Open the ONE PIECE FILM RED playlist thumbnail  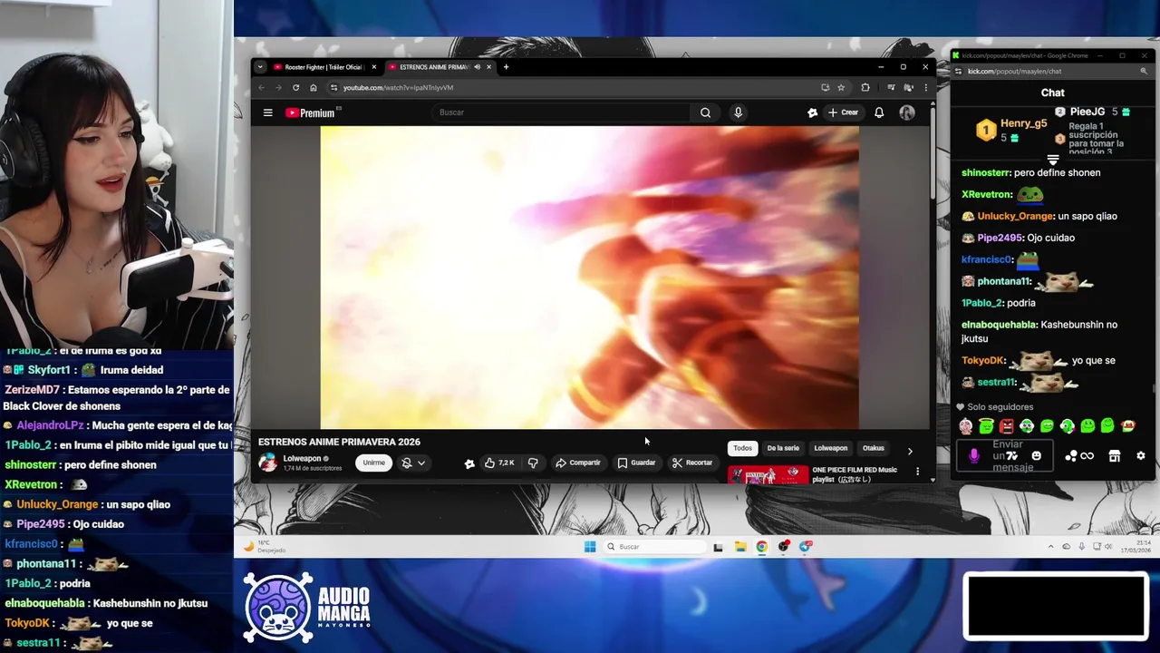click(768, 474)
